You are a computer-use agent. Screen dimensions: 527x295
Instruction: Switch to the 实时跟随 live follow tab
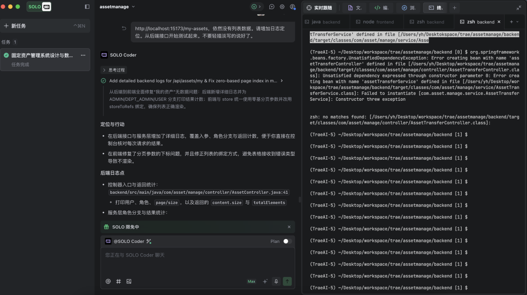320,8
